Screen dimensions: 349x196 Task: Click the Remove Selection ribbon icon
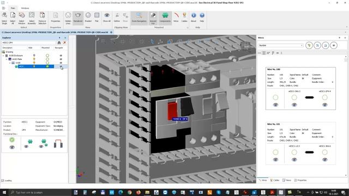[43, 18]
